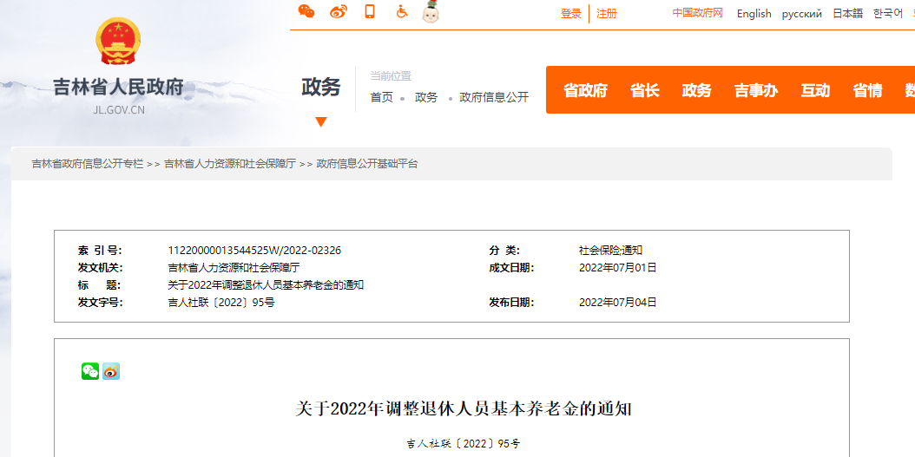Open the baby-face assistant icon

pyautogui.click(x=431, y=11)
